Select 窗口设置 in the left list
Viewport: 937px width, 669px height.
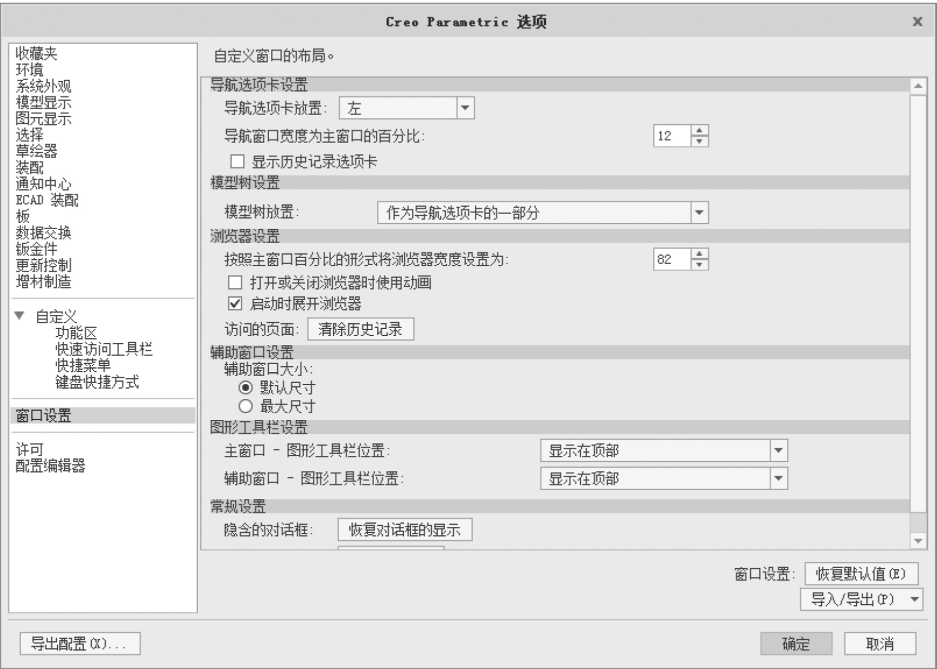[x=103, y=415]
